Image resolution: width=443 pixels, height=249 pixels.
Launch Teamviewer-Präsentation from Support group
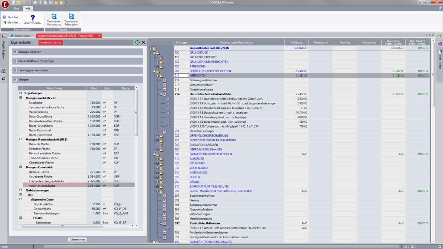(x=71, y=19)
